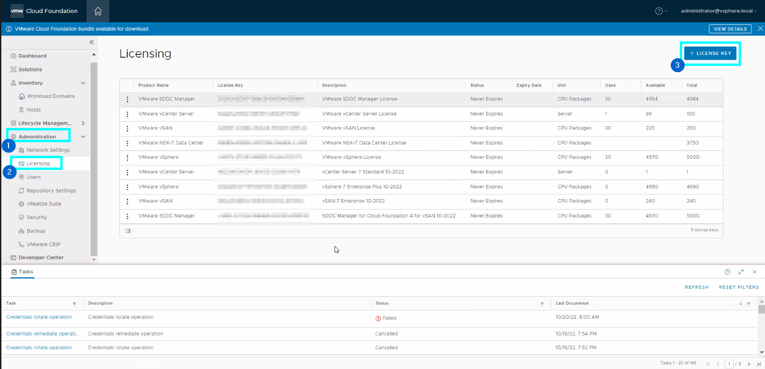
Task: Open actions menu for VMware vCenter Server License row
Action: pyautogui.click(x=127, y=114)
